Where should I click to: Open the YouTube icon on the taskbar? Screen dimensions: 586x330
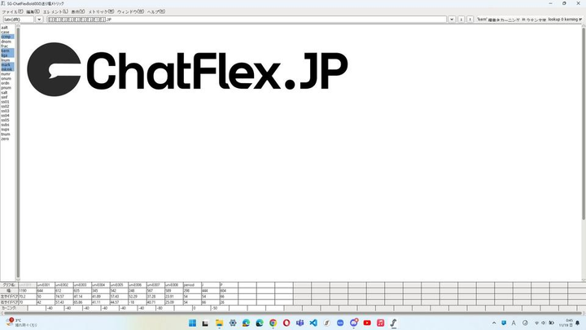[367, 323]
